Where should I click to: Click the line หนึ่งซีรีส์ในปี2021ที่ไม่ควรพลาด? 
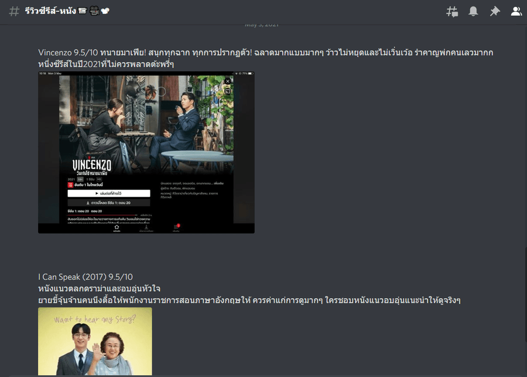click(106, 64)
